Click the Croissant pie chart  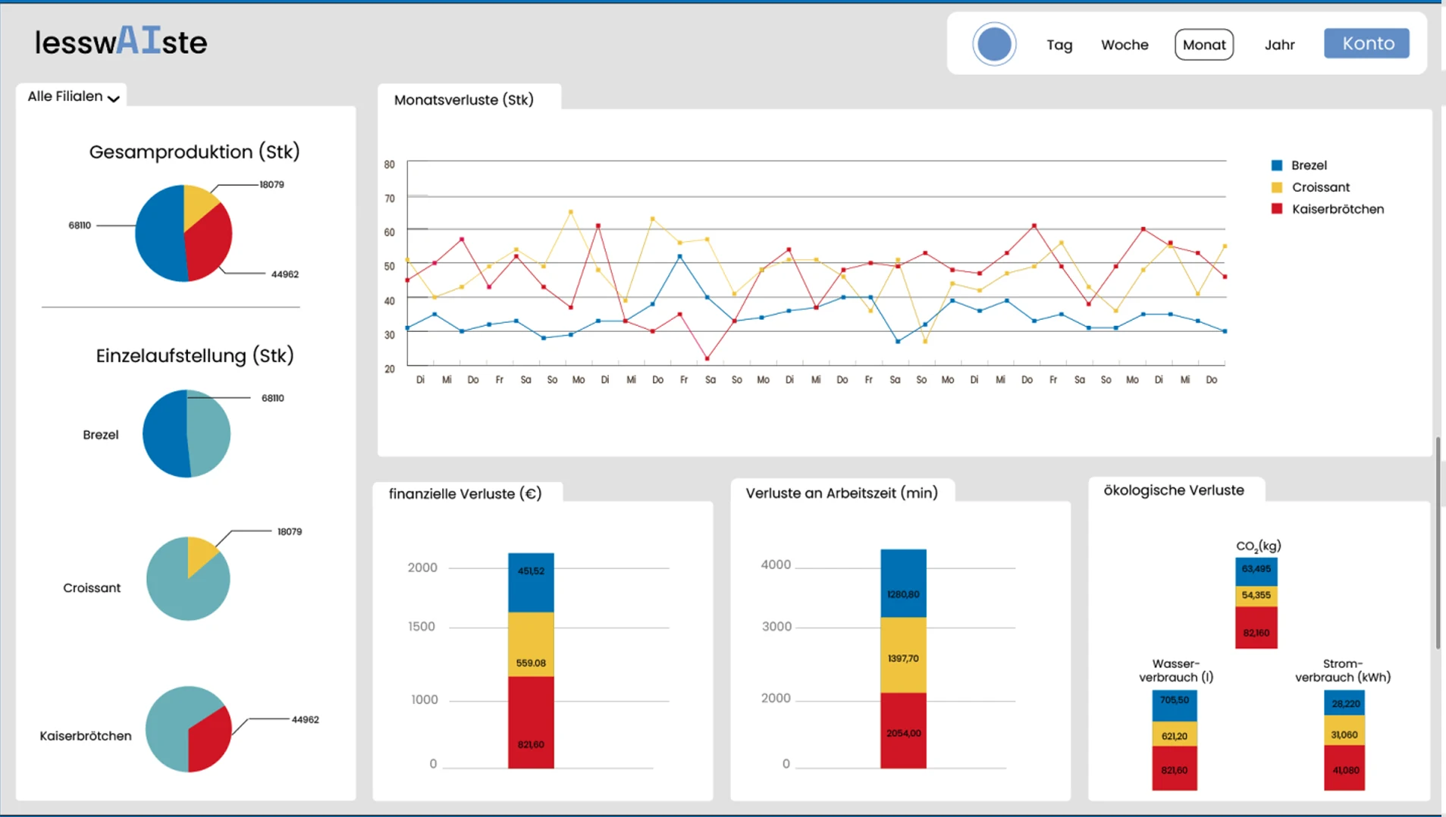click(x=188, y=579)
